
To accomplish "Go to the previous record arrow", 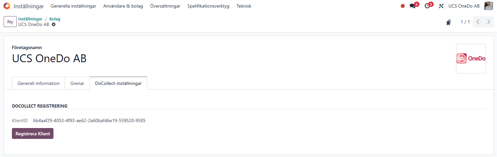I will coord(478,22).
